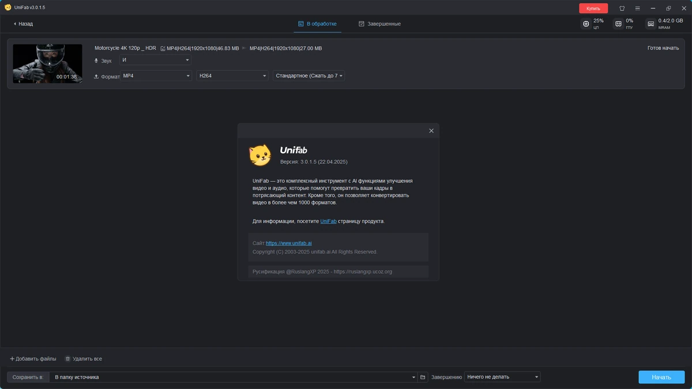Click the GPU usage icon
692x389 pixels.
click(618, 24)
